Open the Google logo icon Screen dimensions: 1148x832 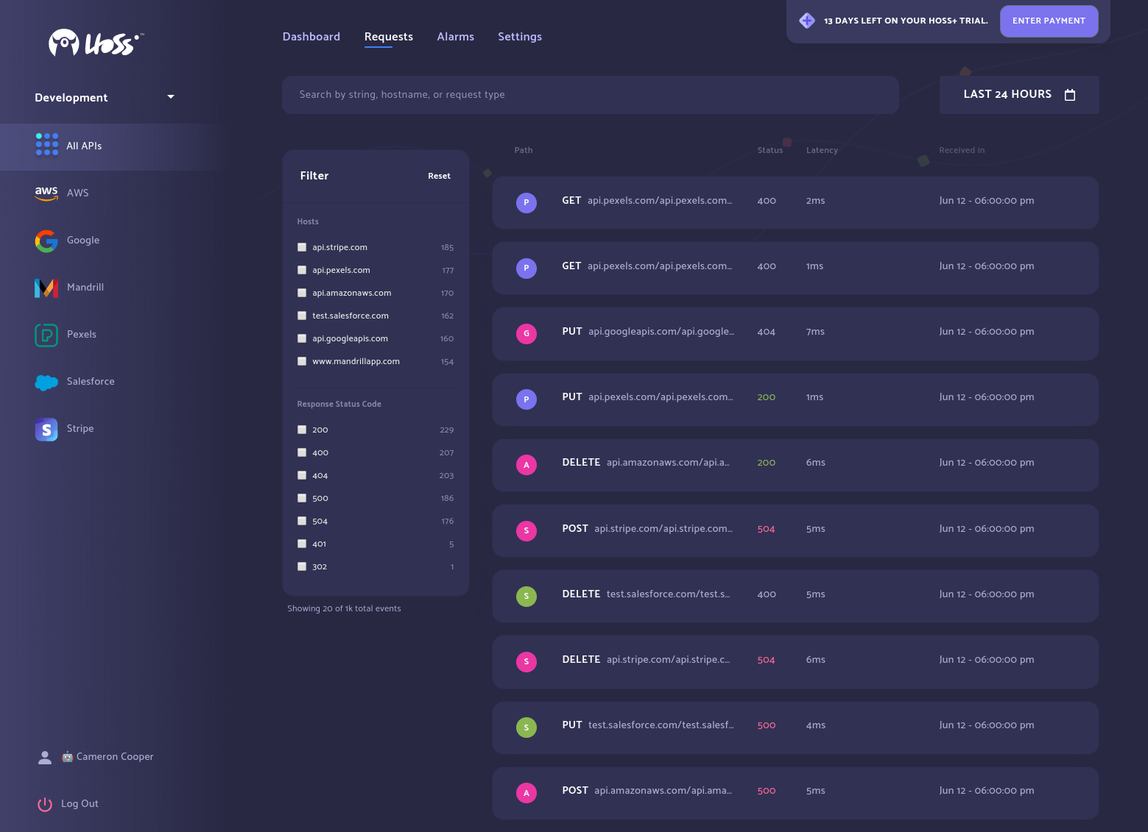(x=46, y=241)
